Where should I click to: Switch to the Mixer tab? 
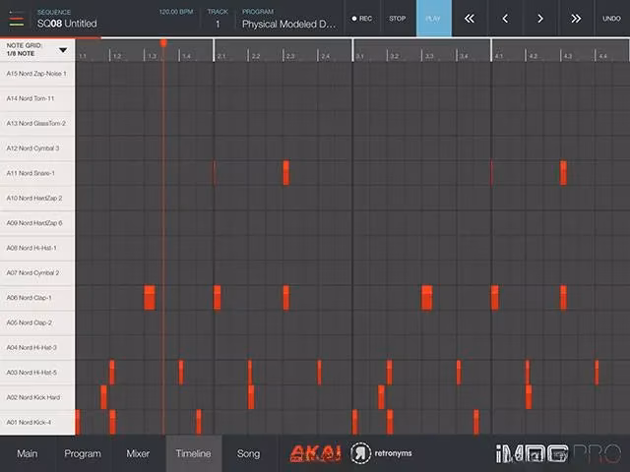[138, 453]
